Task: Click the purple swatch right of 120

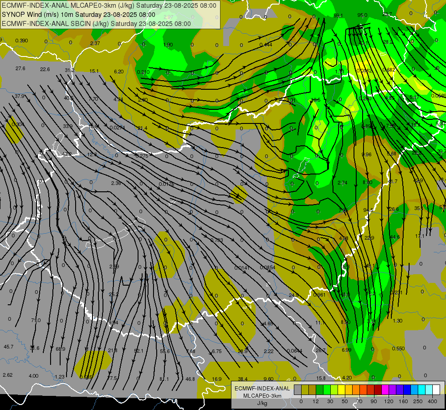Action: pos(393,389)
